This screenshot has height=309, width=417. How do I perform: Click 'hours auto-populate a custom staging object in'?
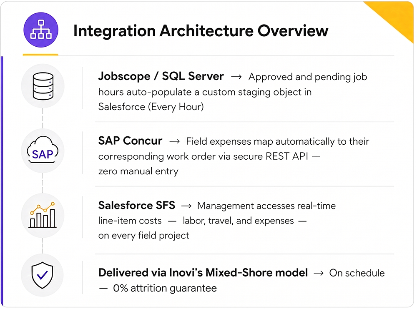point(205,92)
